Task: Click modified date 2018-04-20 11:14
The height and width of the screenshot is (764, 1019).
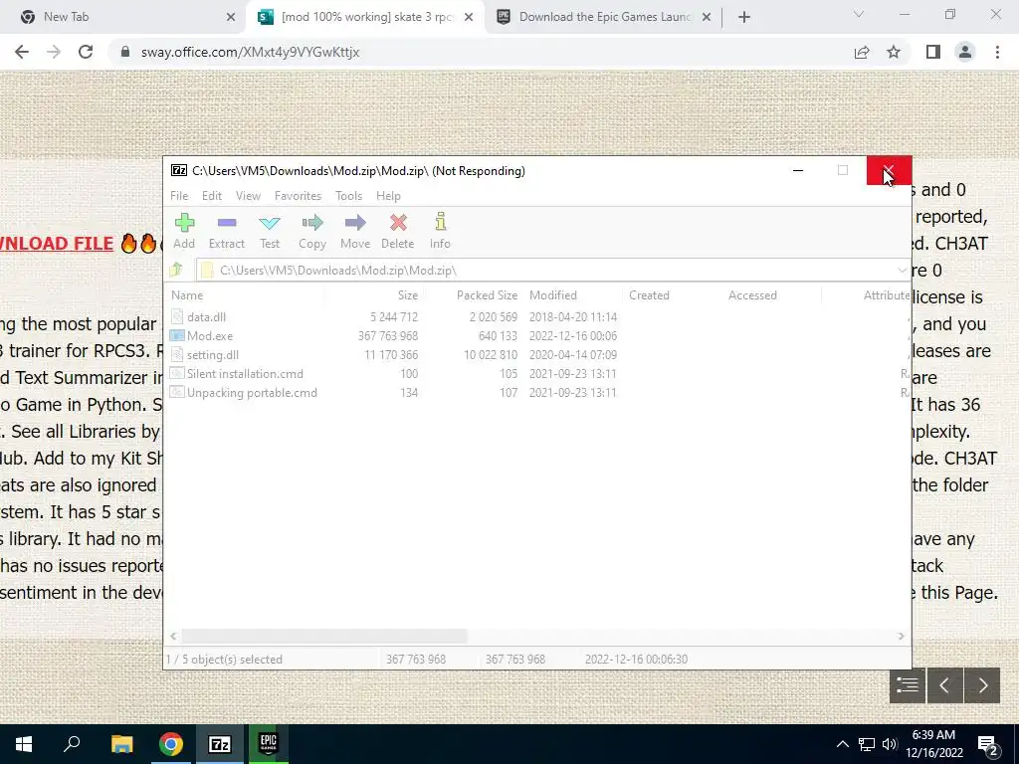Action: coord(573,317)
